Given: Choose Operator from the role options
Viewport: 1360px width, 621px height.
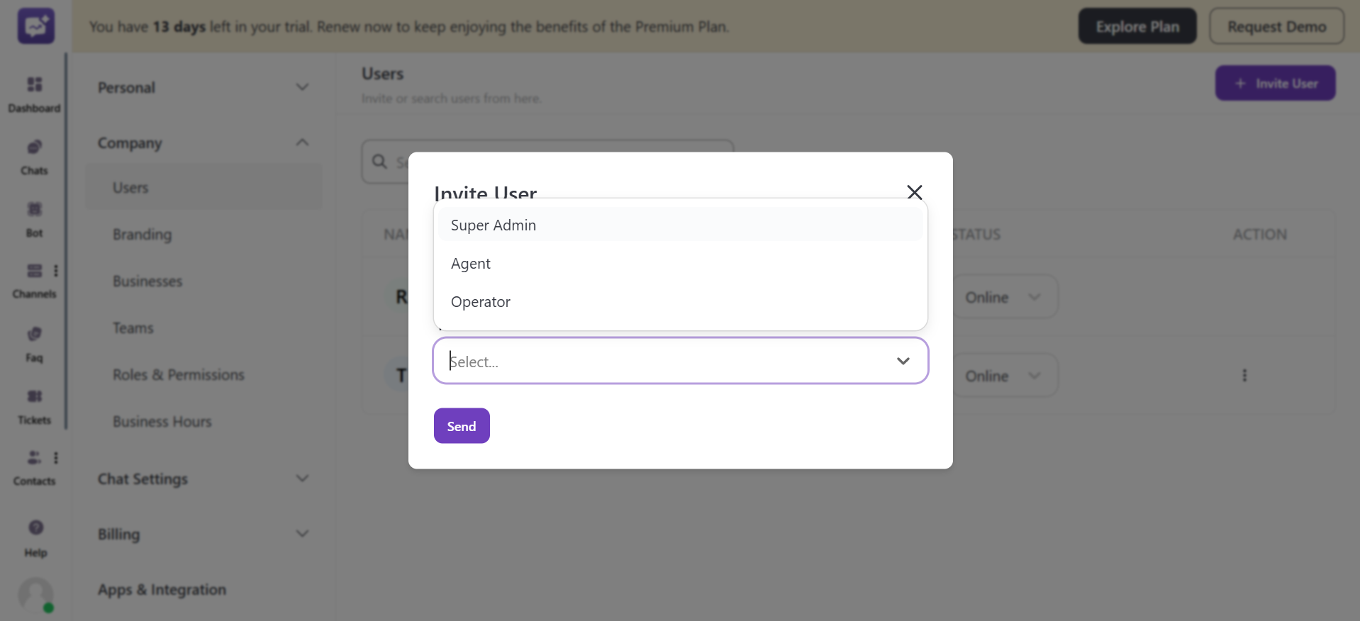Looking at the screenshot, I should click(480, 301).
